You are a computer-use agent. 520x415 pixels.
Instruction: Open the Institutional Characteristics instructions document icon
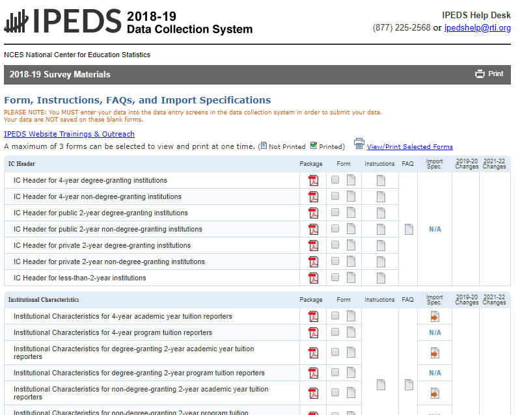coord(381,385)
